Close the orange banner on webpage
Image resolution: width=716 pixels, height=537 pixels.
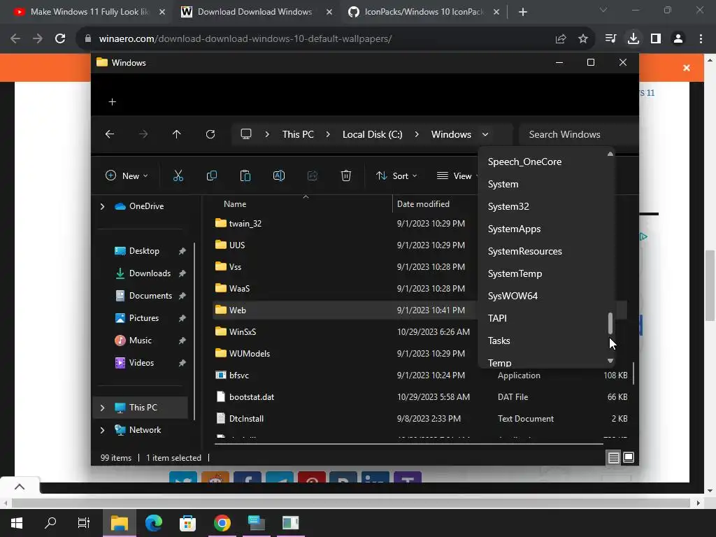pyautogui.click(x=687, y=68)
